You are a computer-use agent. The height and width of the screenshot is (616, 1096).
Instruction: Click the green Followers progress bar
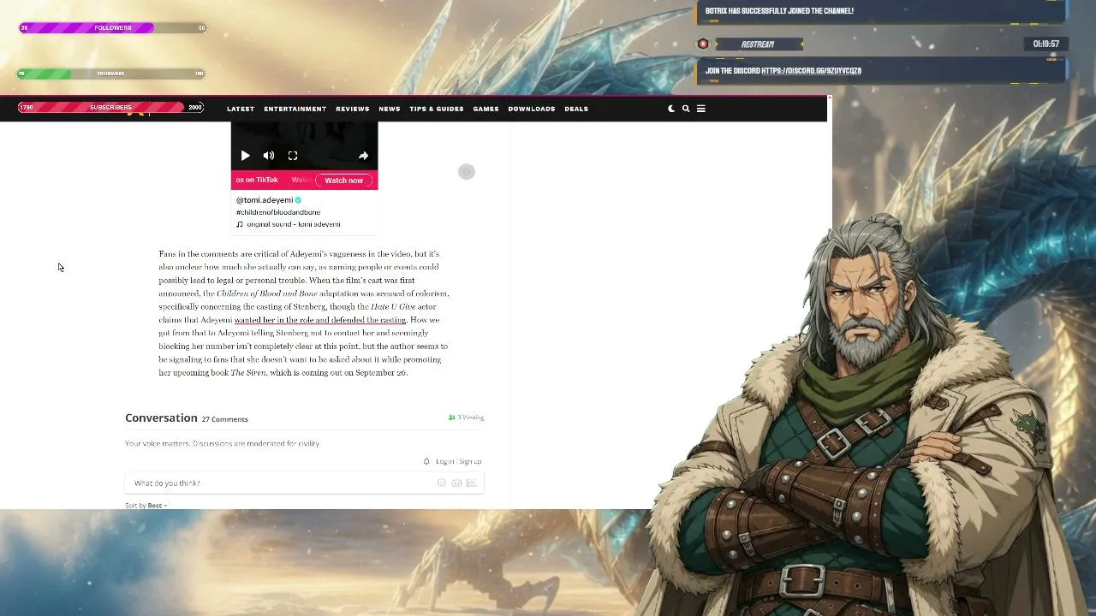(x=110, y=74)
